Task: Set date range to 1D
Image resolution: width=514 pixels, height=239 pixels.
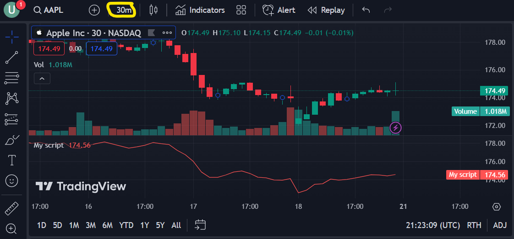Action: tap(41, 225)
